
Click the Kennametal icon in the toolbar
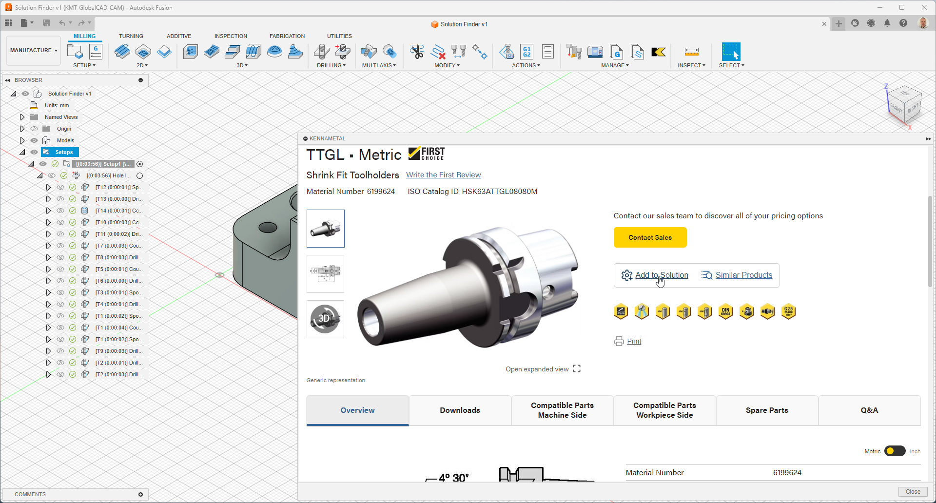click(x=658, y=52)
